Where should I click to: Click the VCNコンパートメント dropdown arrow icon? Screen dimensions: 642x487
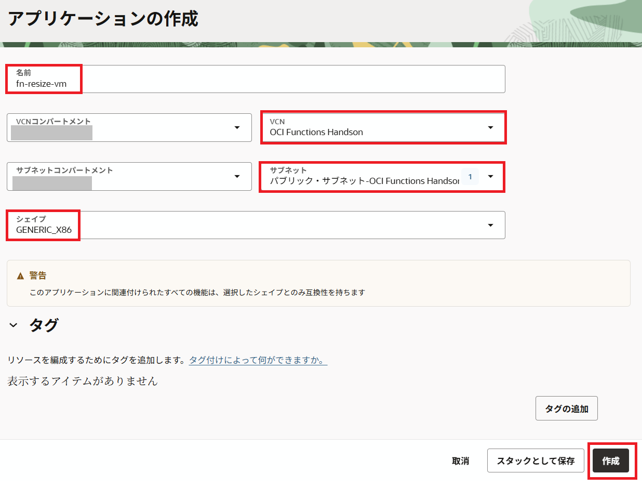(x=237, y=127)
